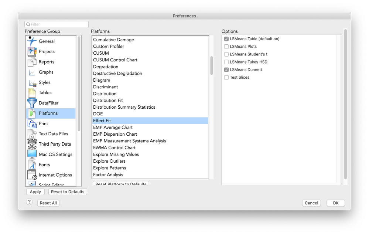Open the Tables preference icon
This screenshot has width=369, height=234.
(32, 93)
